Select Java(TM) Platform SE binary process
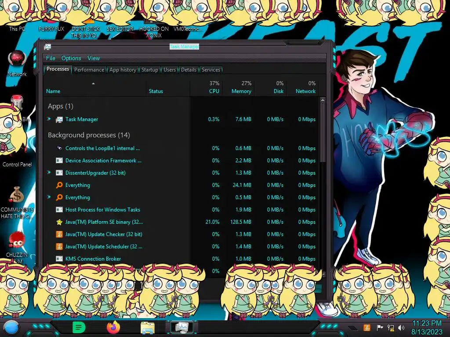 [x=104, y=222]
